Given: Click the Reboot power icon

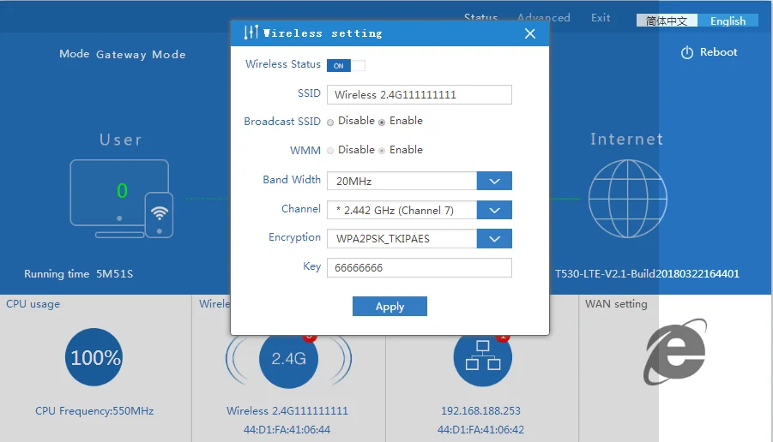Looking at the screenshot, I should 686,53.
